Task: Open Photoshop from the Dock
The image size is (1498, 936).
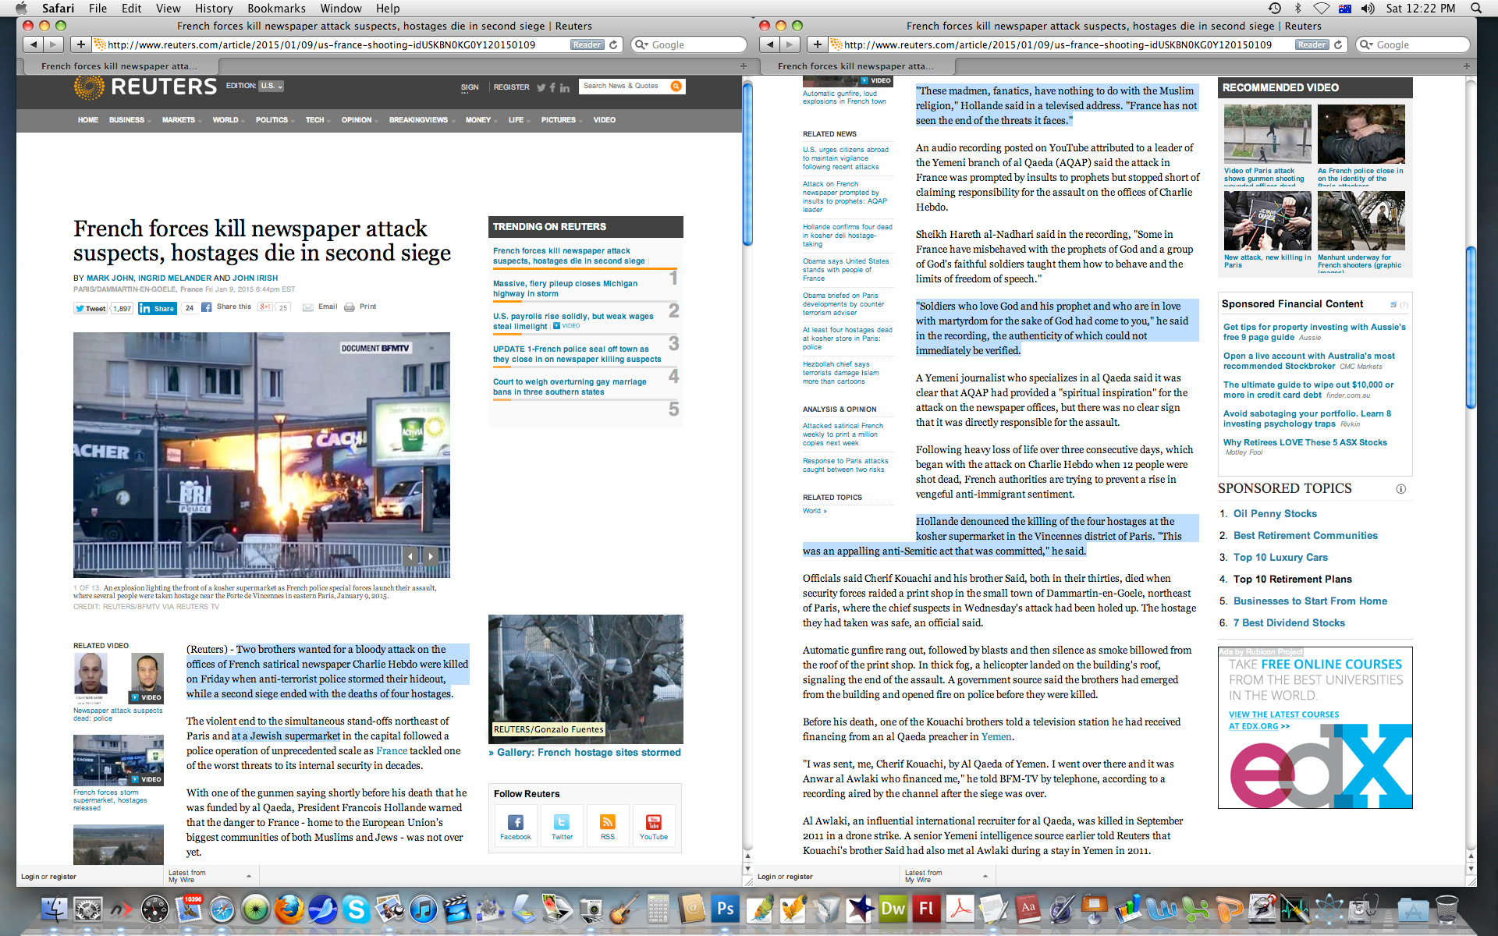Action: point(726,909)
